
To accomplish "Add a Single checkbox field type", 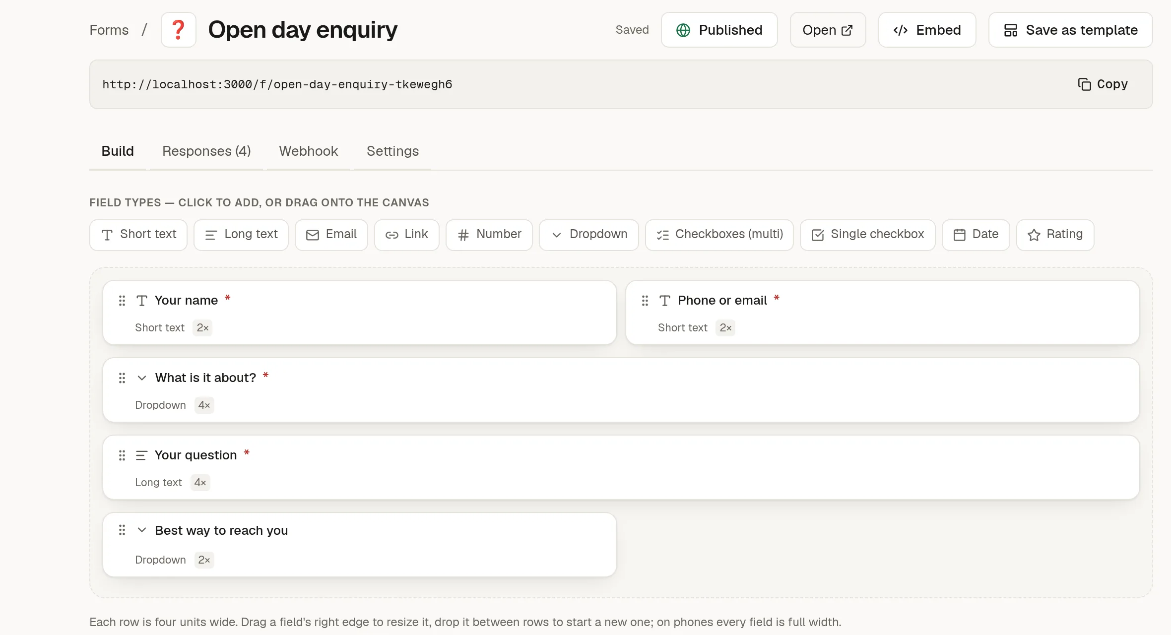I will click(x=868, y=235).
